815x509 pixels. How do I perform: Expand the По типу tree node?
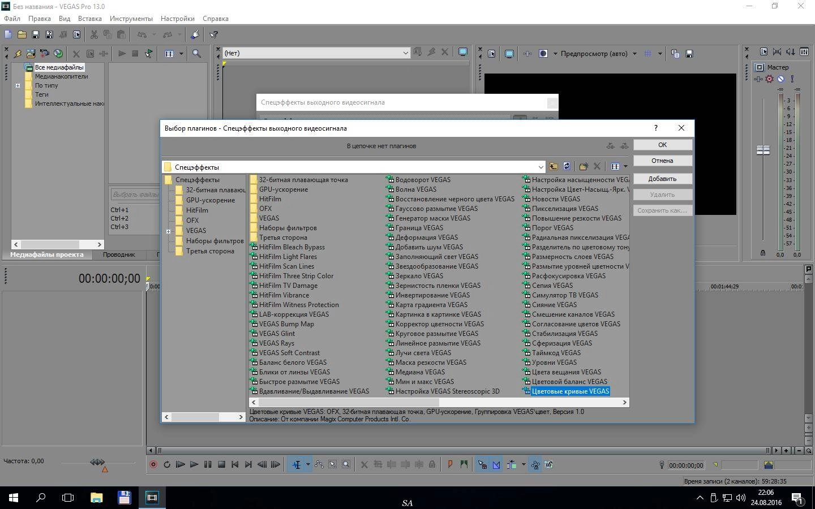click(x=18, y=85)
